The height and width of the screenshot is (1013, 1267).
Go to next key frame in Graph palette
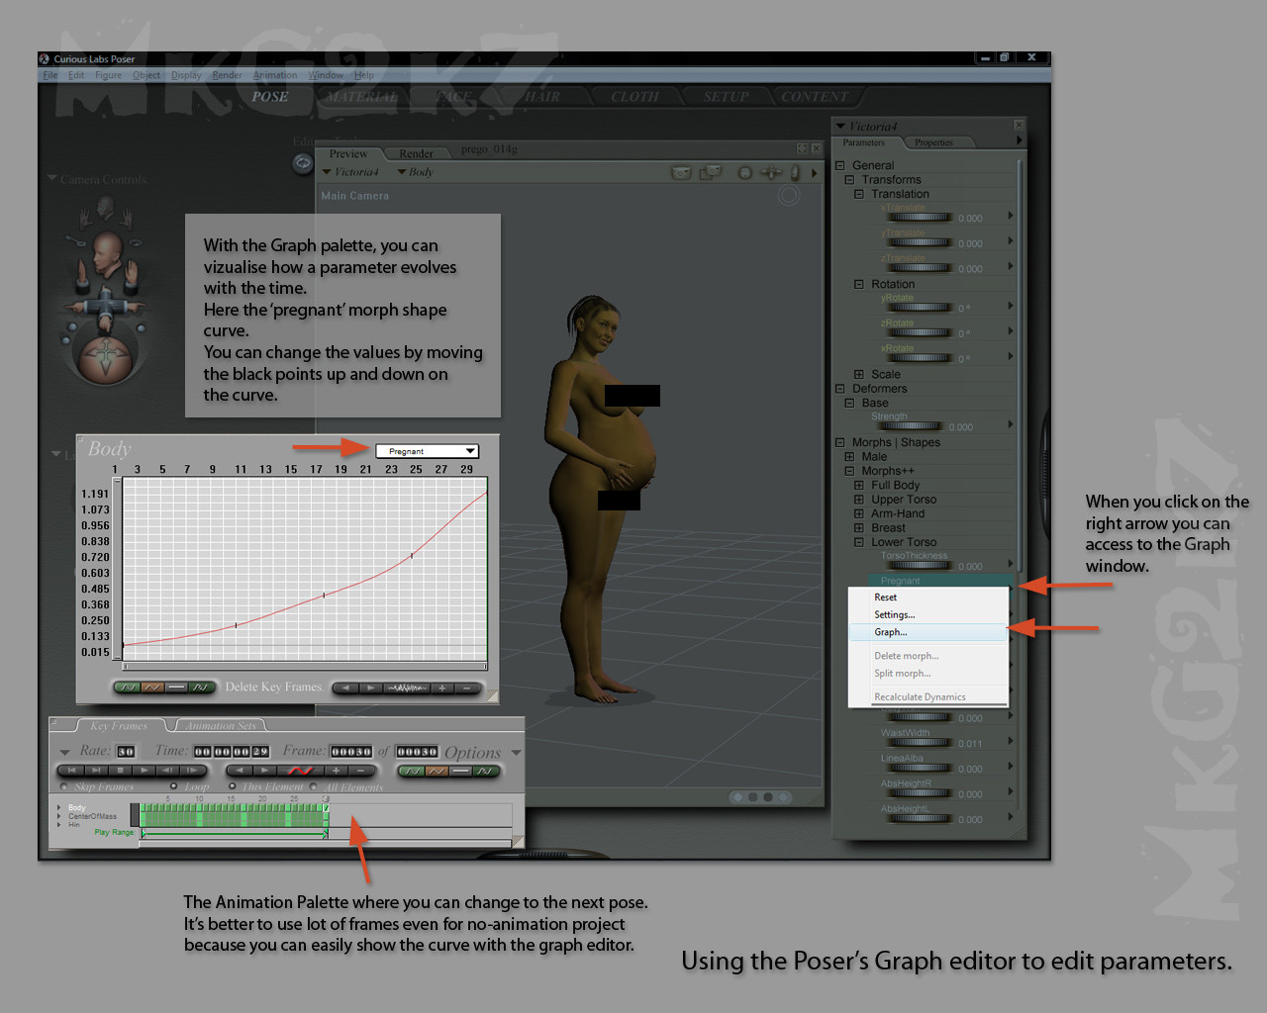click(371, 688)
